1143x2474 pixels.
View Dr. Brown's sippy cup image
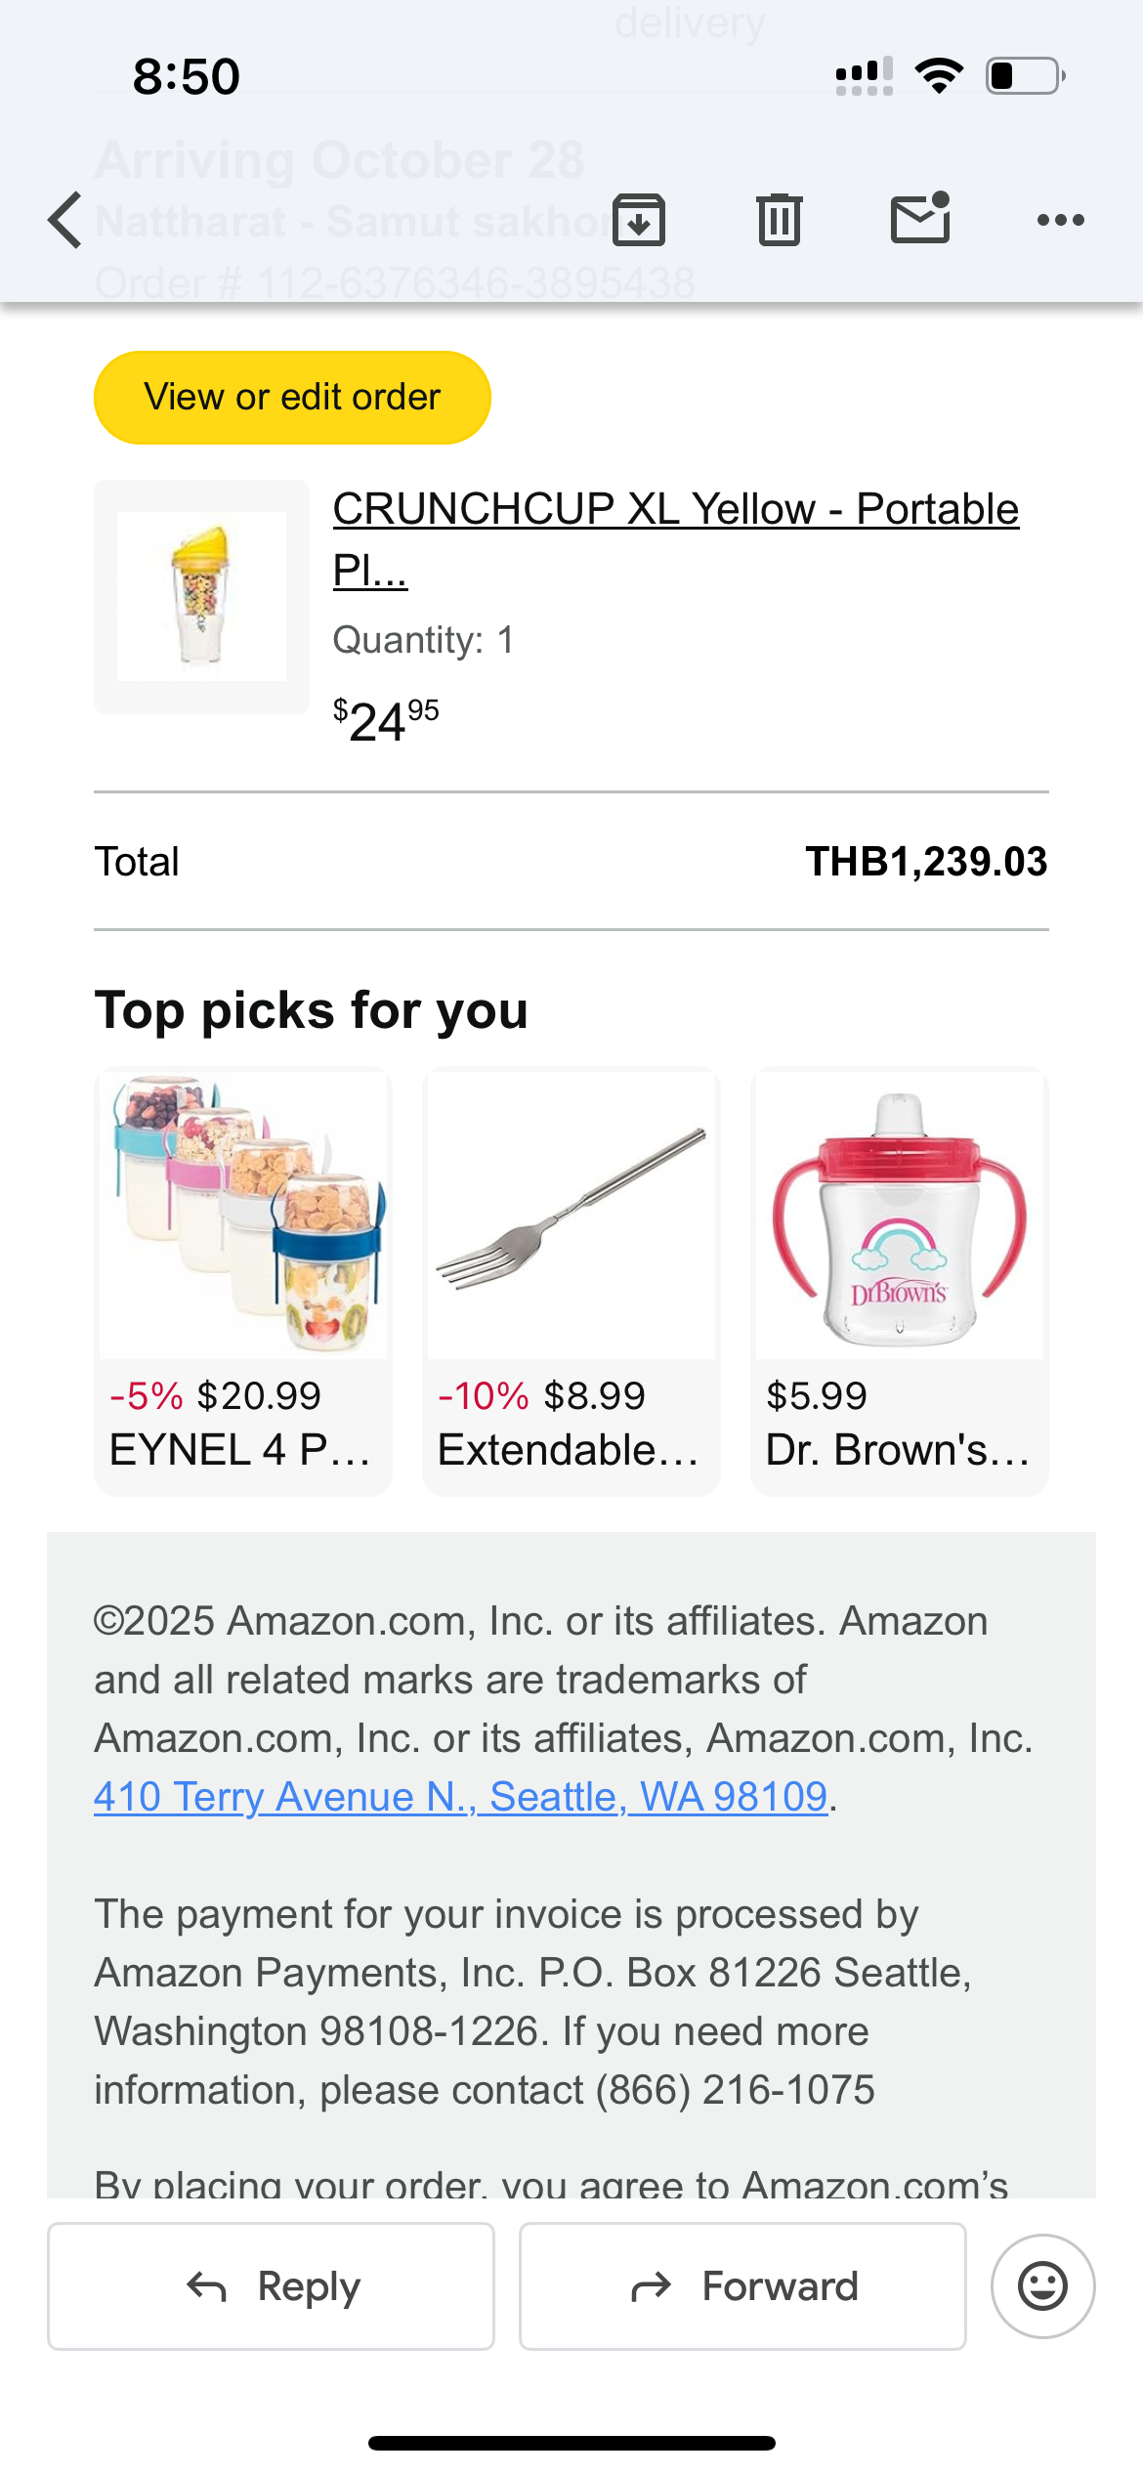[x=899, y=1214]
